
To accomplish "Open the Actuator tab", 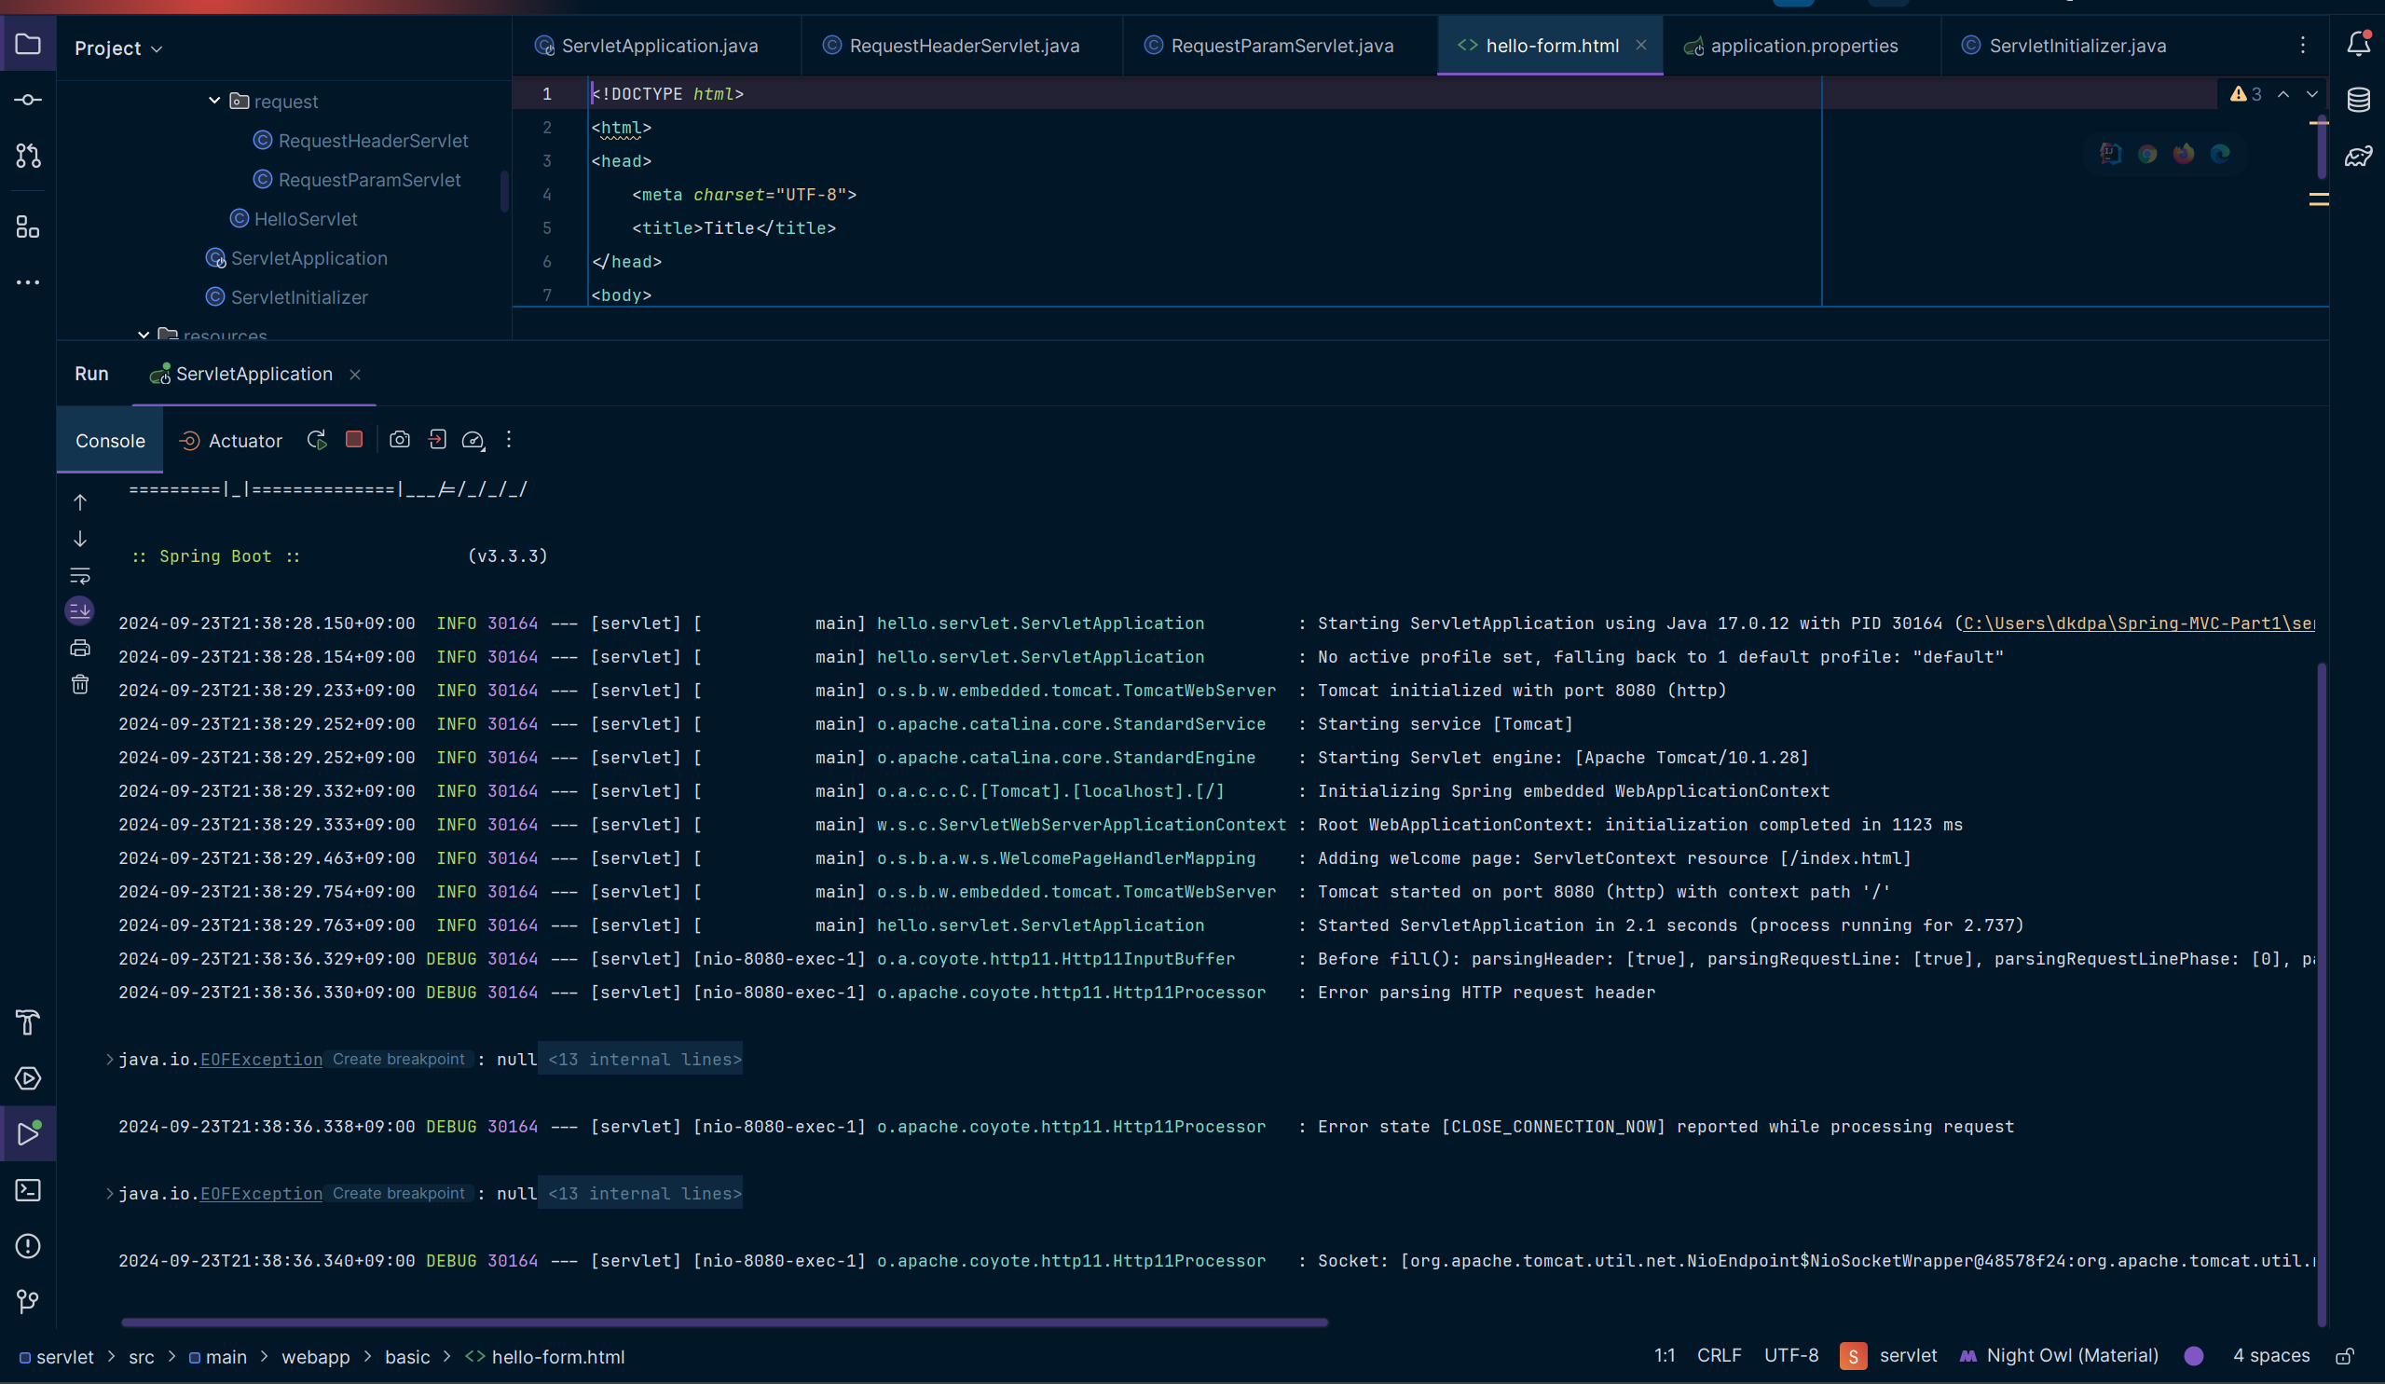I will click(x=231, y=440).
